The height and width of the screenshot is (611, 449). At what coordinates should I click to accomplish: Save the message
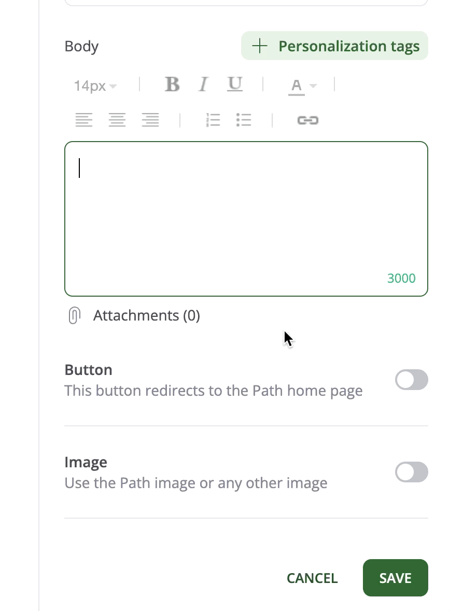click(395, 578)
